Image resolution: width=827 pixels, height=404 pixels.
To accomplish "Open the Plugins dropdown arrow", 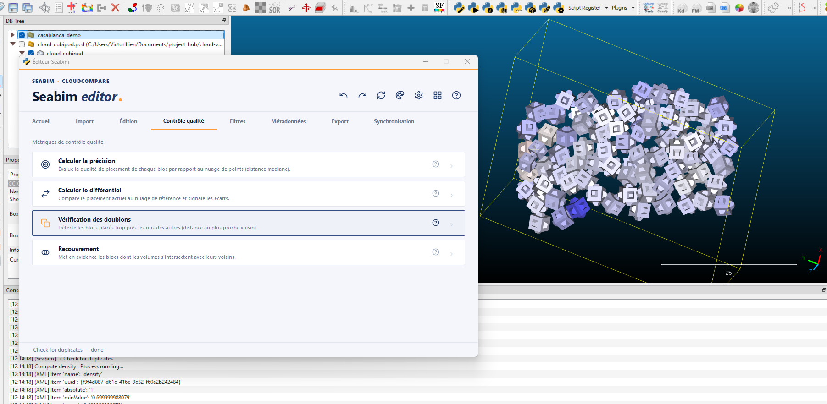I will pos(633,8).
